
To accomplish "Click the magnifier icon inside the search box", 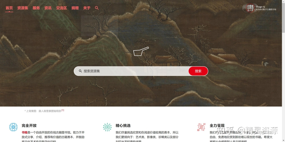I will (80, 71).
